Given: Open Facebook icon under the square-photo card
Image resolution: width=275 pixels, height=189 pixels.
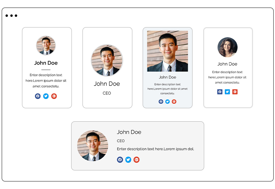Looking at the screenshot, I should (x=161, y=101).
